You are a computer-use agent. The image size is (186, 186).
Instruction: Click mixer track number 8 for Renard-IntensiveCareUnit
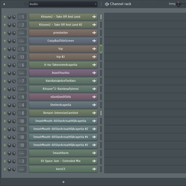click(22, 113)
